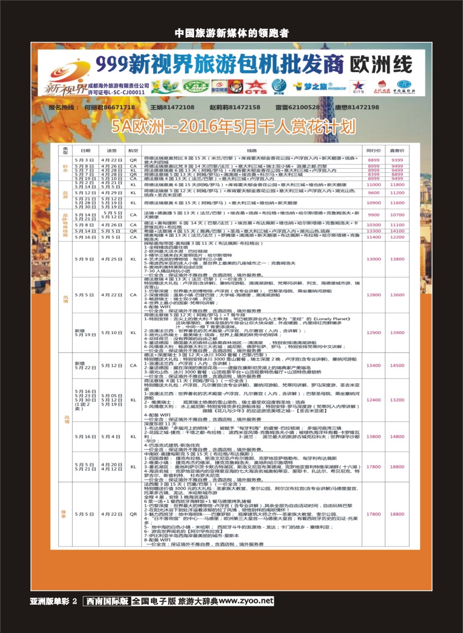Click the blue PITS logo
This screenshot has width=463, height=633.
click(279, 86)
